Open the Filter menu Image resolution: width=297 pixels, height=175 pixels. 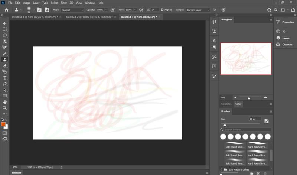(x=64, y=3)
